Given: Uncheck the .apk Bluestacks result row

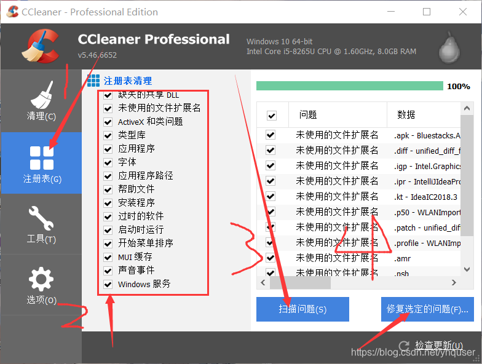Looking at the screenshot, I should click(x=271, y=135).
